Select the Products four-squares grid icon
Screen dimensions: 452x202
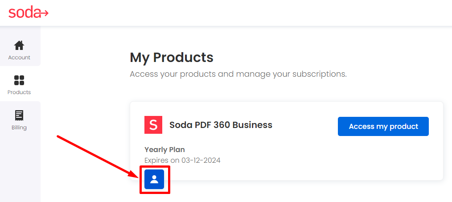pyautogui.click(x=19, y=80)
